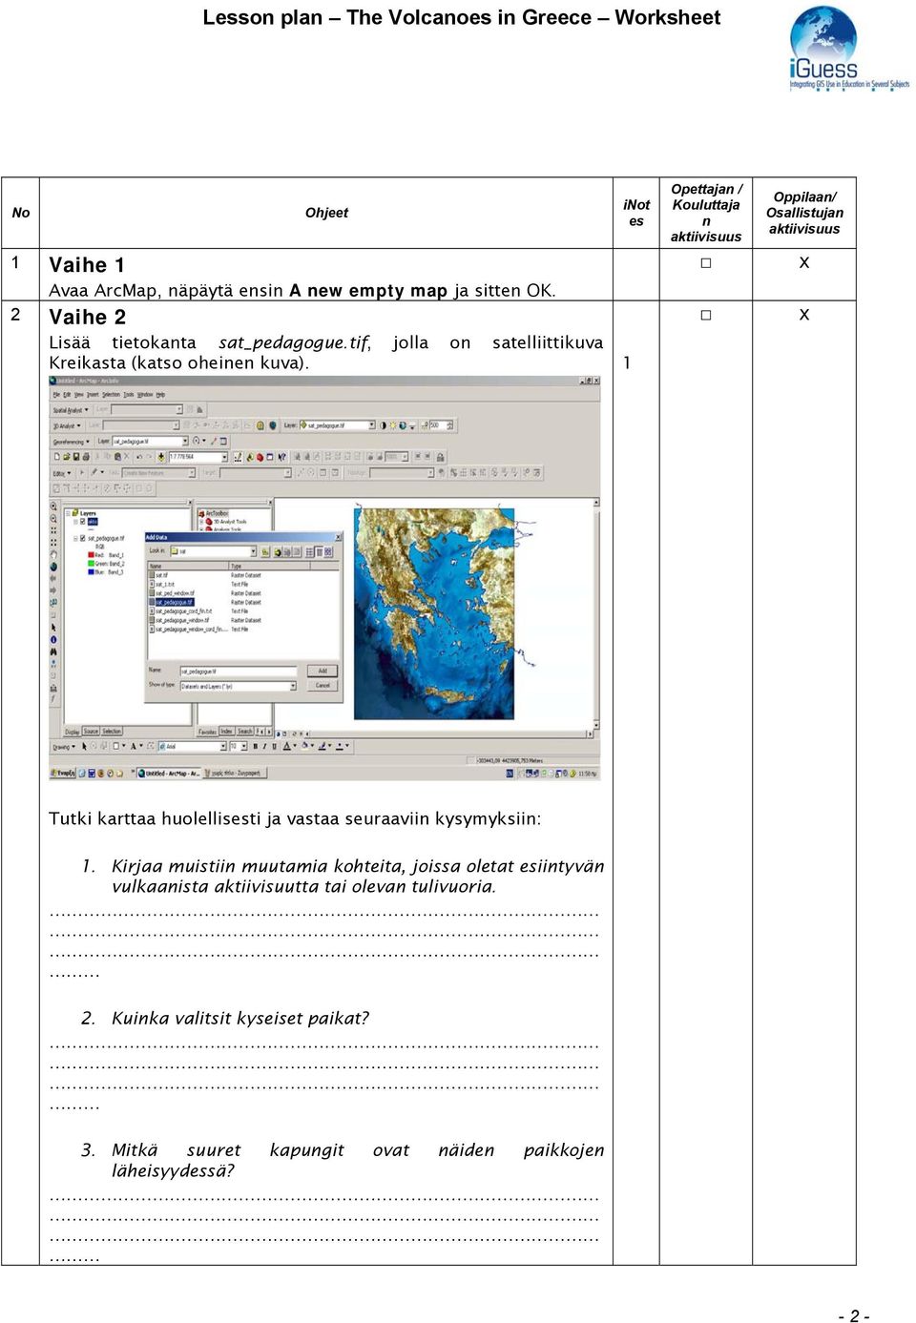Screen dimensions: 916x1323
Task: Click the Up One Level icon in Add Data
Action: pyautogui.click(x=265, y=552)
